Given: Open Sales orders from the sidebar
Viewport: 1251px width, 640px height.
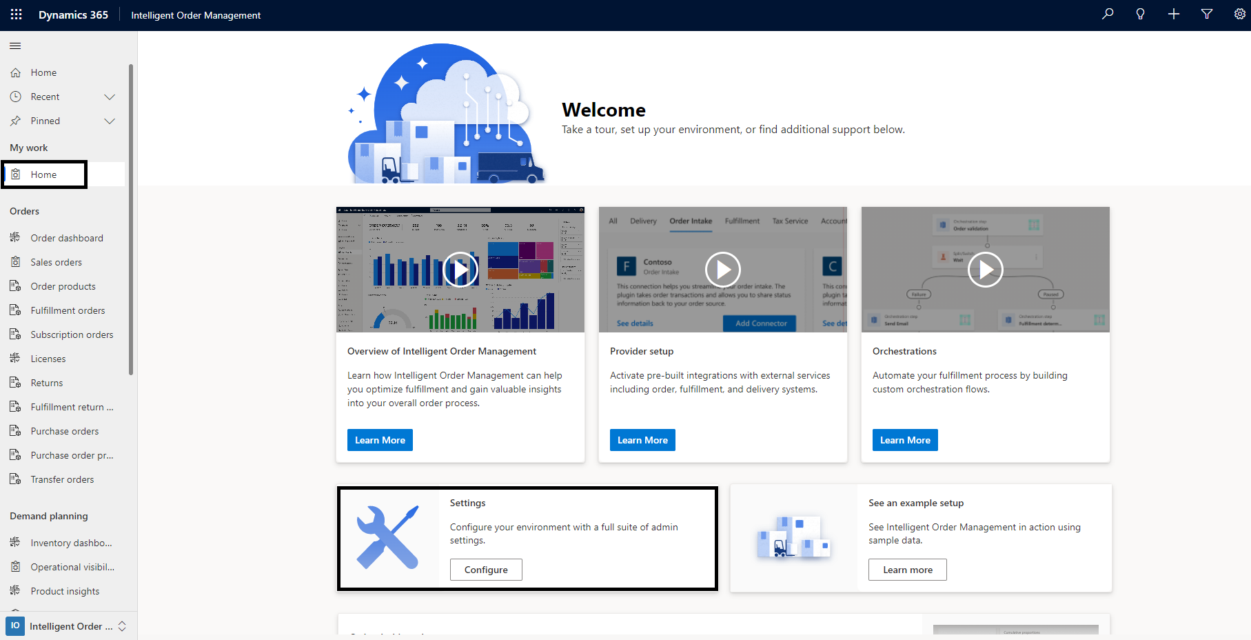Looking at the screenshot, I should [56, 261].
